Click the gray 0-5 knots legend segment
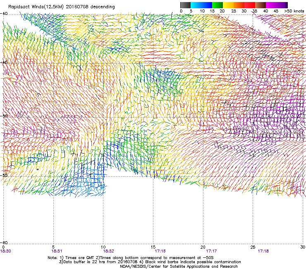The width and height of the screenshot is (306, 269). 185,5
